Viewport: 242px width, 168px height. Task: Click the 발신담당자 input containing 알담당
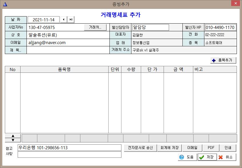coord(151,27)
